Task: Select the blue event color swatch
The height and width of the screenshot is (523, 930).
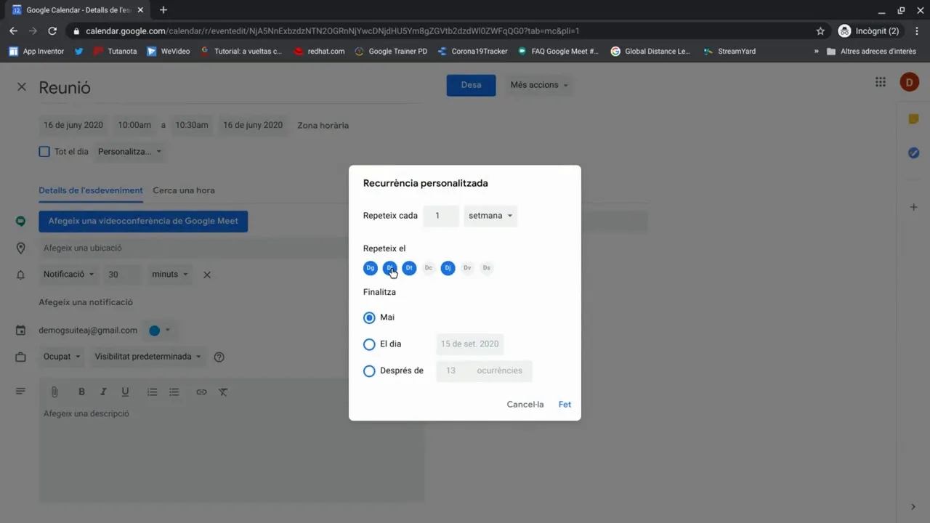Action: pyautogui.click(x=154, y=331)
